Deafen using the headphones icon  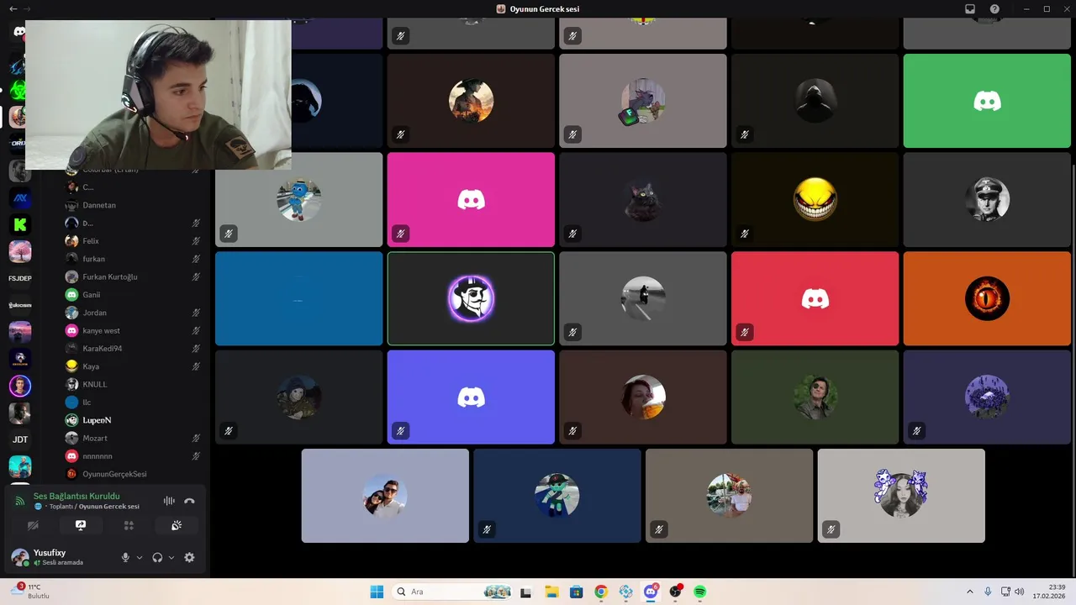click(x=157, y=557)
